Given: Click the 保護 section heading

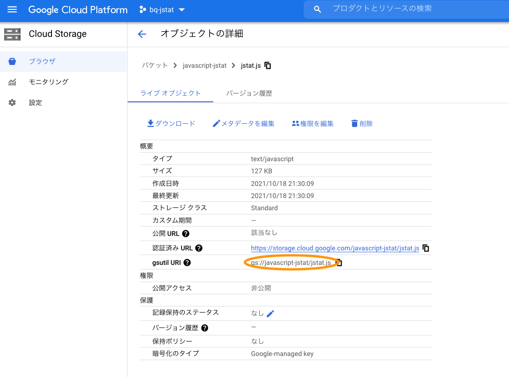Looking at the screenshot, I should (x=146, y=300).
